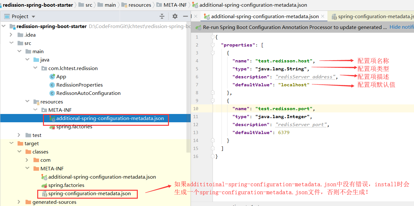Select META-INF folder under classes

(x=52, y=168)
